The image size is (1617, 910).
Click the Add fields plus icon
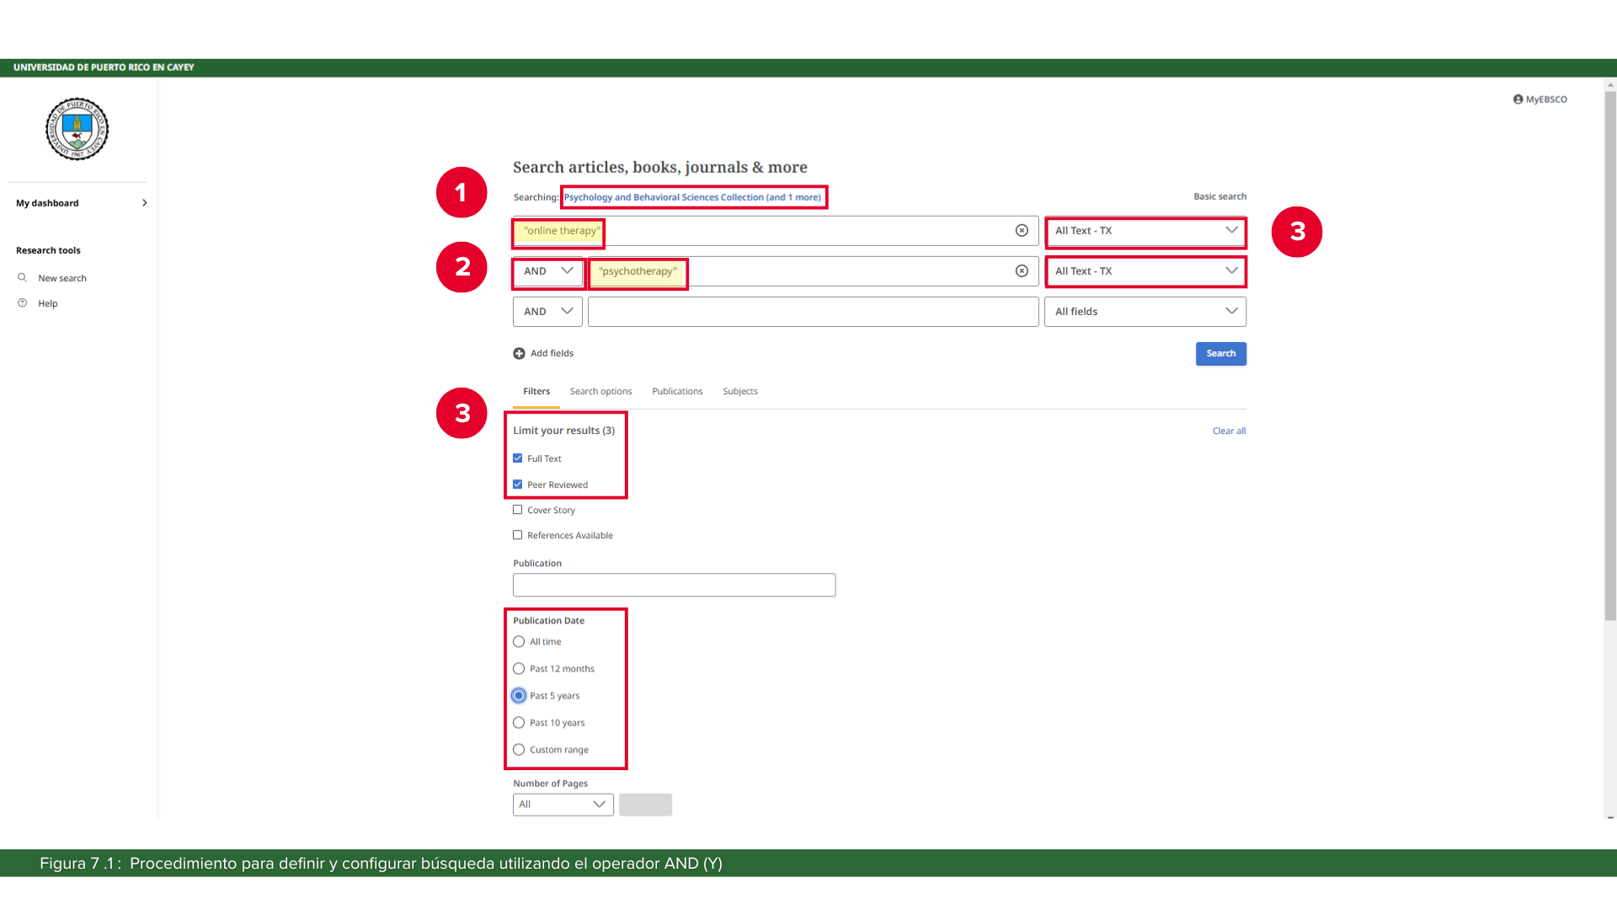tap(519, 354)
